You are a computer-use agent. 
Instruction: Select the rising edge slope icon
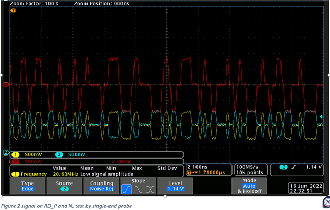tap(127, 189)
